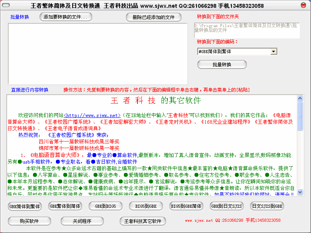Open the #GBK简体到繁体 encoding dropdown arrow
This screenshot has width=311, height=233.
[273, 52]
